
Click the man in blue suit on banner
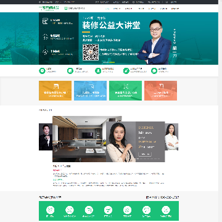[155, 42]
